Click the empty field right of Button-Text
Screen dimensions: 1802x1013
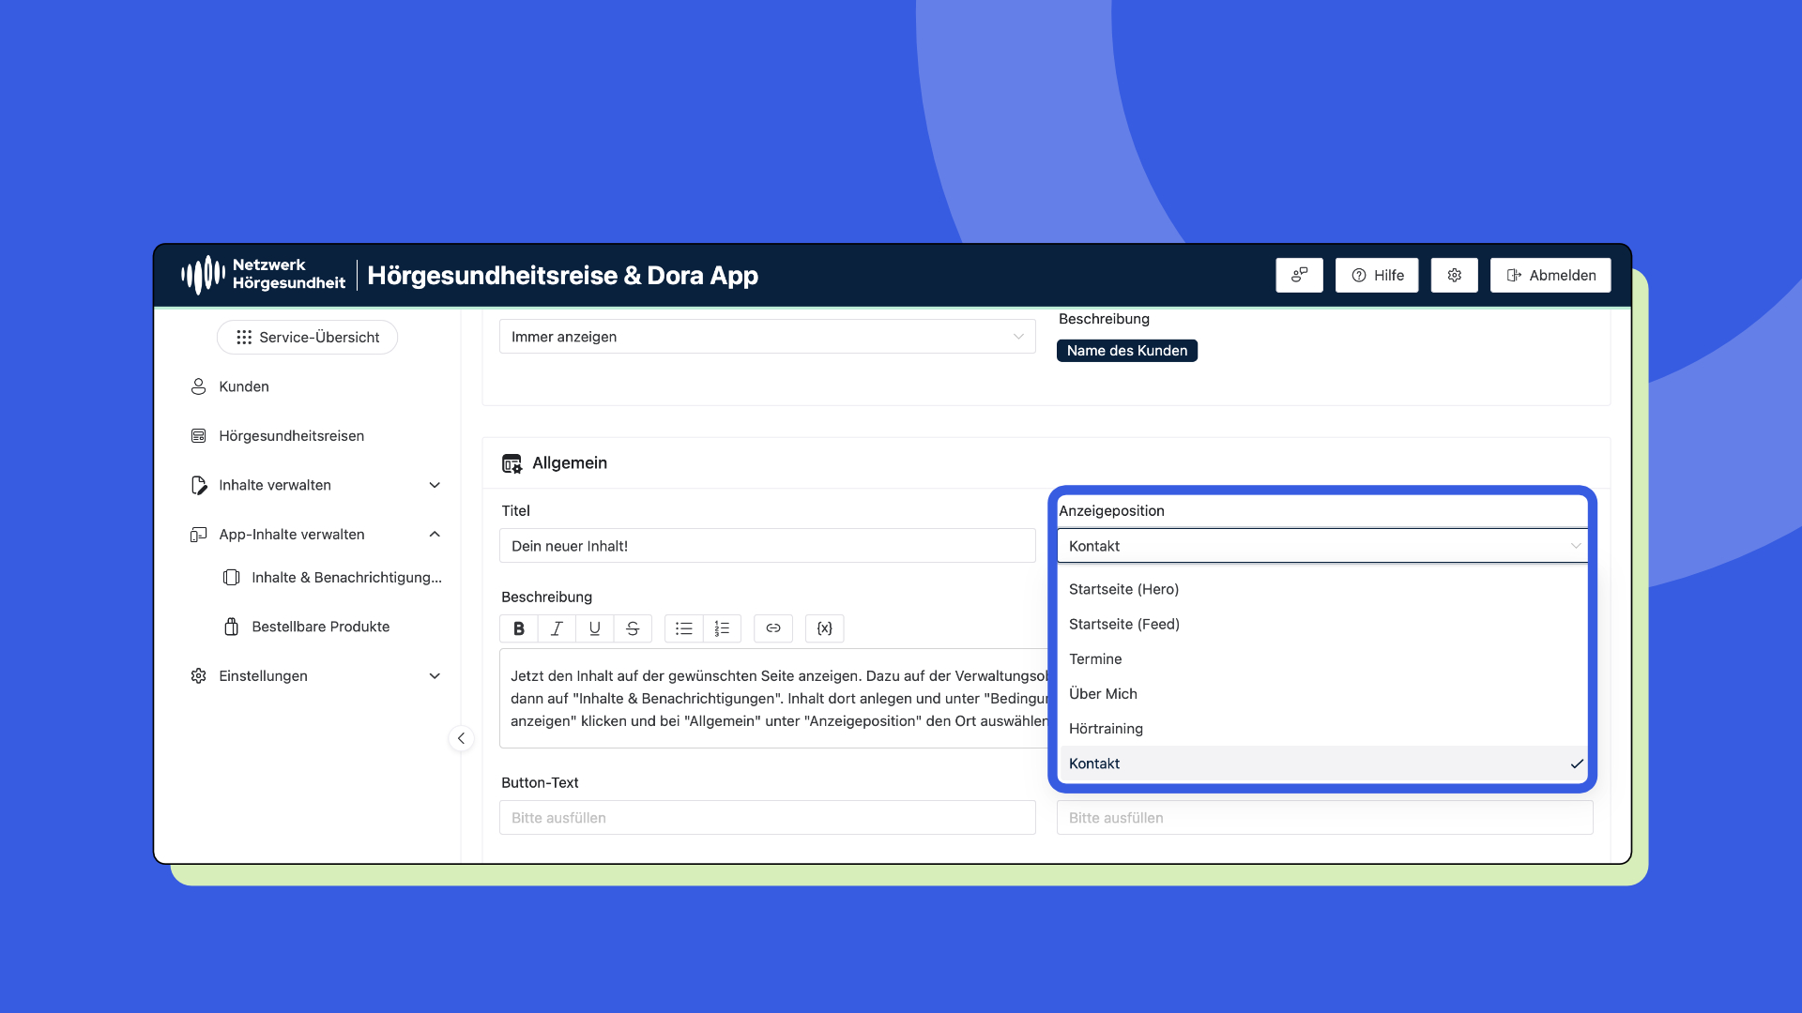tap(1324, 818)
